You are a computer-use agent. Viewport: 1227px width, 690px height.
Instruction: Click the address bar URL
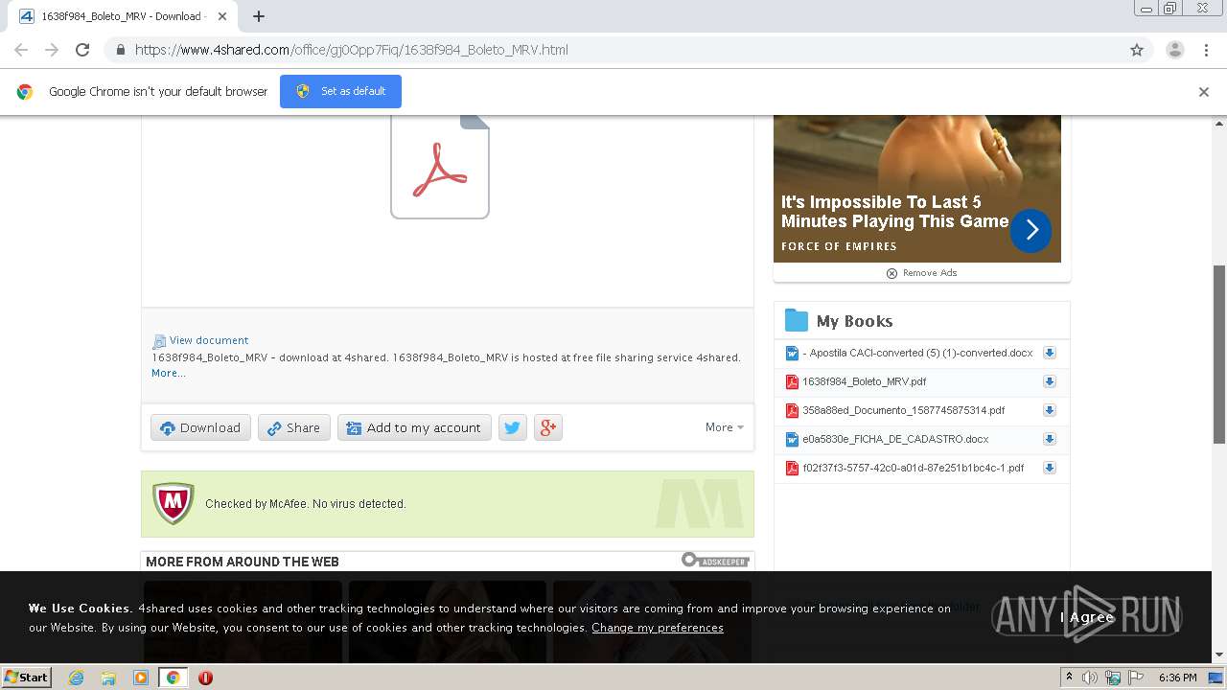(x=351, y=50)
